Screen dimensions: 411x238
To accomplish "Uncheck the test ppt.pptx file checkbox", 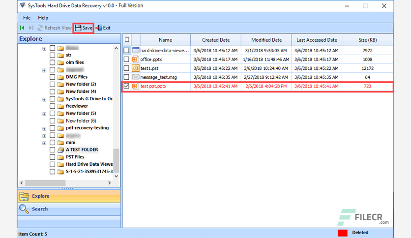I will tap(126, 86).
